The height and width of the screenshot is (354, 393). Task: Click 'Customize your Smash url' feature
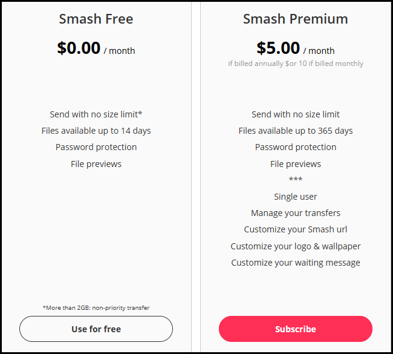coord(295,229)
